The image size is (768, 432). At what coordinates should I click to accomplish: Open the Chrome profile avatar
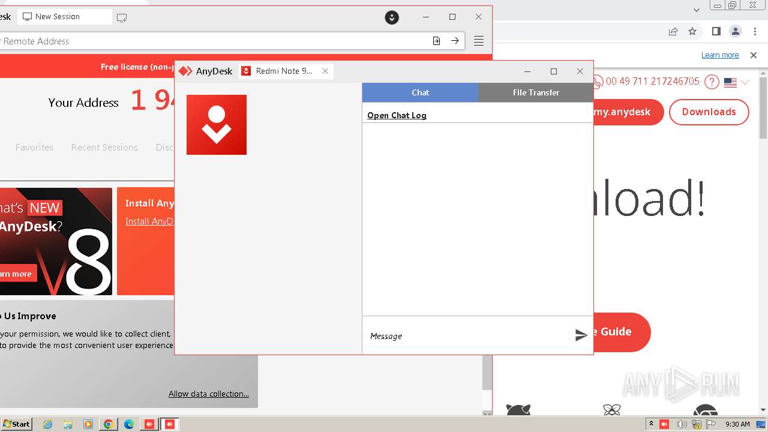(736, 31)
